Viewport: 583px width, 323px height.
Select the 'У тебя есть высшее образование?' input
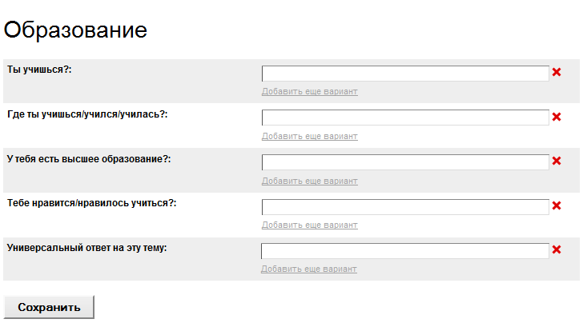pos(405,162)
